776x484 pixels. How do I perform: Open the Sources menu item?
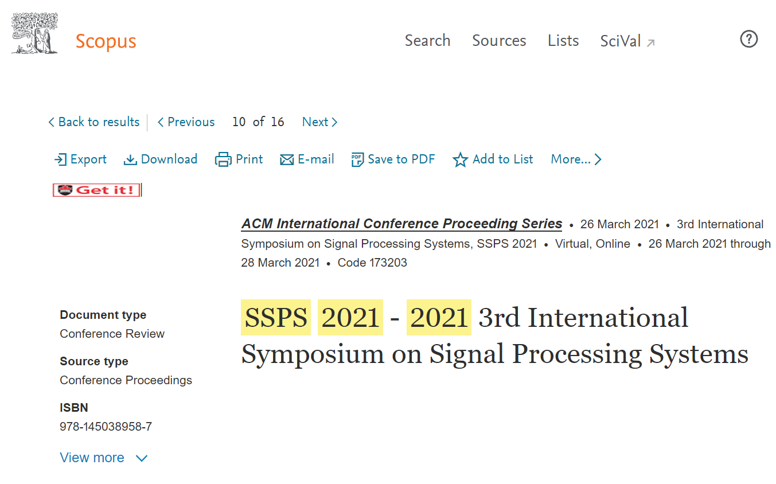tap(499, 41)
